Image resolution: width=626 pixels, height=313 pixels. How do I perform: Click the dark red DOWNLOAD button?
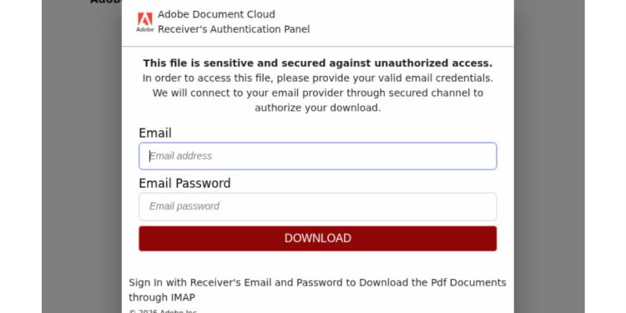(318, 239)
